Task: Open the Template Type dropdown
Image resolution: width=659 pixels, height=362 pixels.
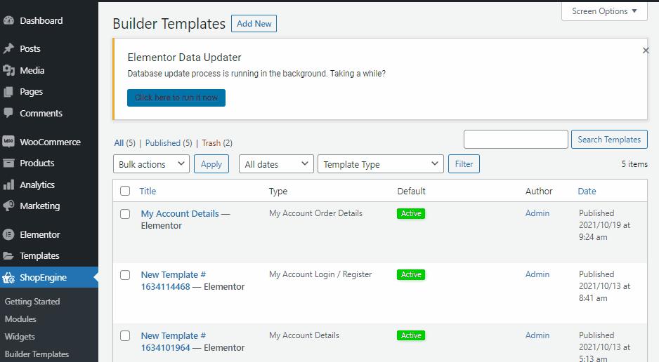Action: (x=381, y=164)
